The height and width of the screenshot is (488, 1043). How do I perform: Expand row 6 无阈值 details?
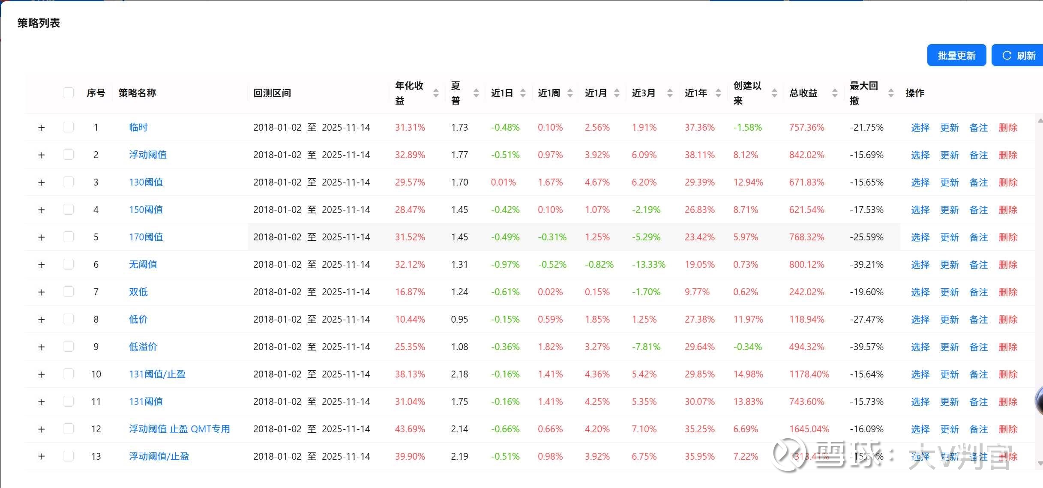pos(41,265)
